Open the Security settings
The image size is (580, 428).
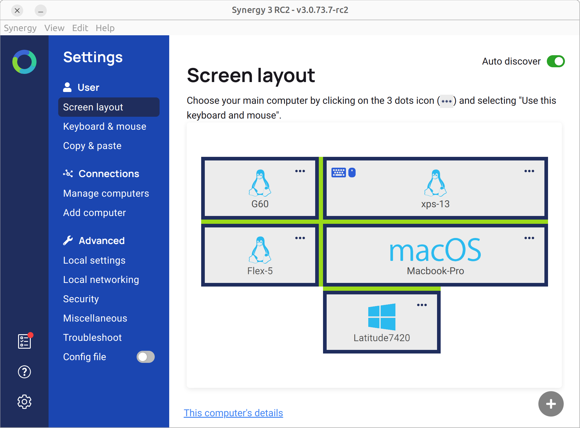[81, 299]
